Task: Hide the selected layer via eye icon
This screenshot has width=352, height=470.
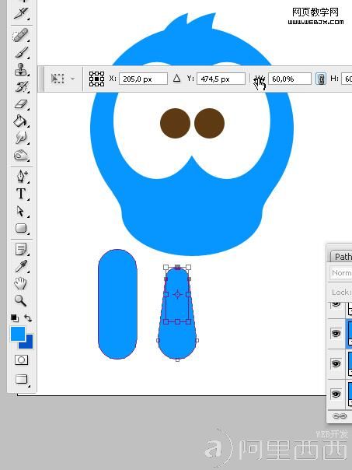Action: (x=336, y=333)
